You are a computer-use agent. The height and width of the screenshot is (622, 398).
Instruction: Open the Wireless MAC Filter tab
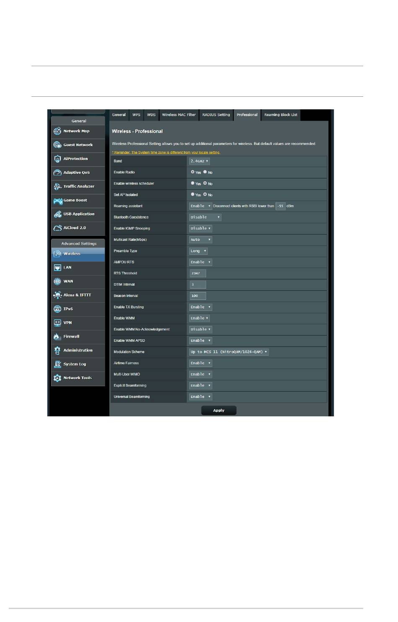(x=179, y=115)
